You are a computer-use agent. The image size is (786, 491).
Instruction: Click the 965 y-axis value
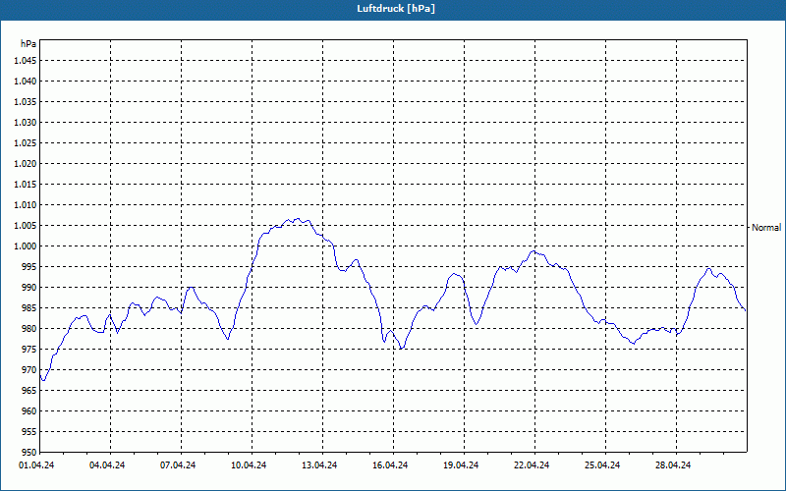[29, 390]
